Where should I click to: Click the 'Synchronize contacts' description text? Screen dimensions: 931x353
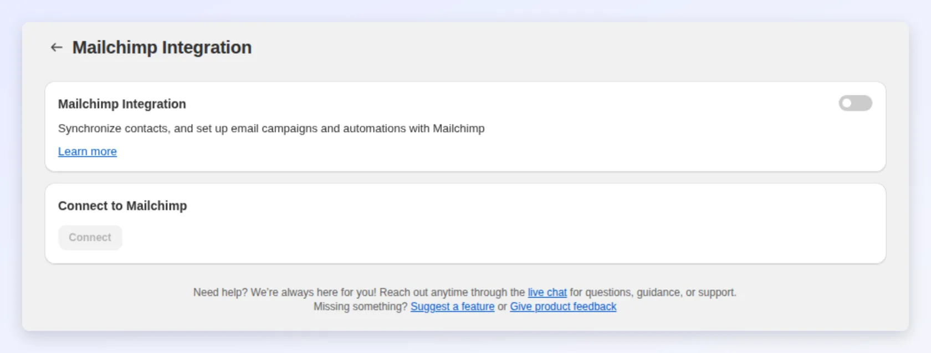tap(272, 128)
